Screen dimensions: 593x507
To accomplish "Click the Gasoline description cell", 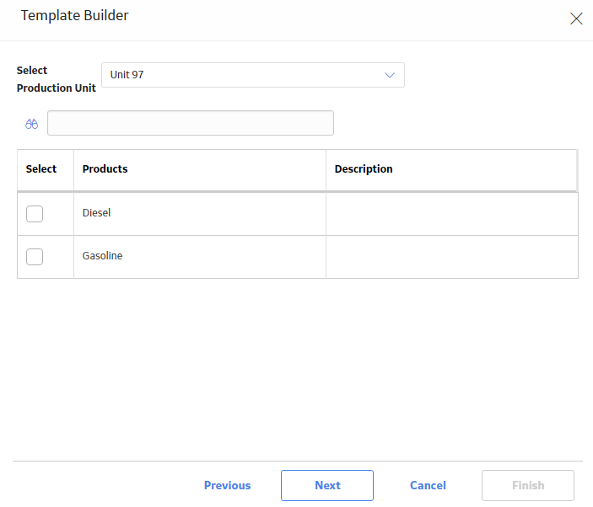I will point(452,257).
